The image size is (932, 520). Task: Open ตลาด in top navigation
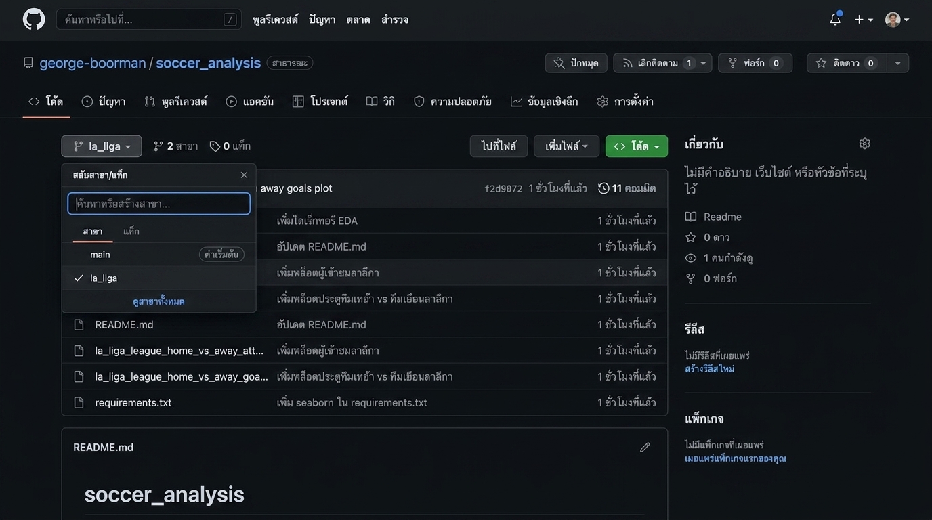pyautogui.click(x=358, y=20)
